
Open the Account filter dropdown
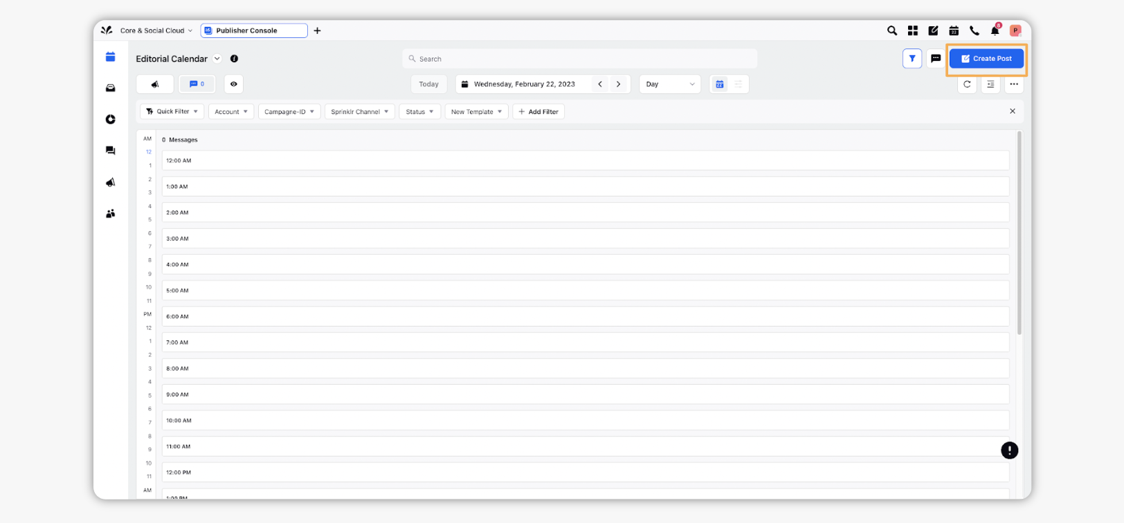tap(231, 111)
